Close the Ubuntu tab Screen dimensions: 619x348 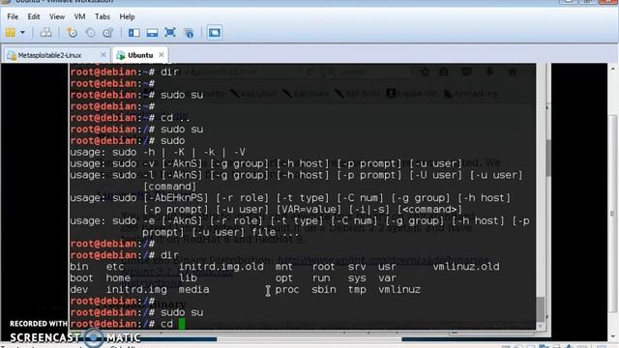pos(162,55)
